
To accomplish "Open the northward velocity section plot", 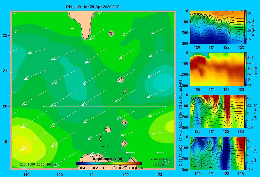I will point(217,111).
